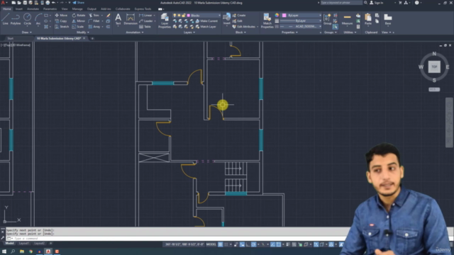Expand the Block panel
454x255 pixels.
point(240,33)
